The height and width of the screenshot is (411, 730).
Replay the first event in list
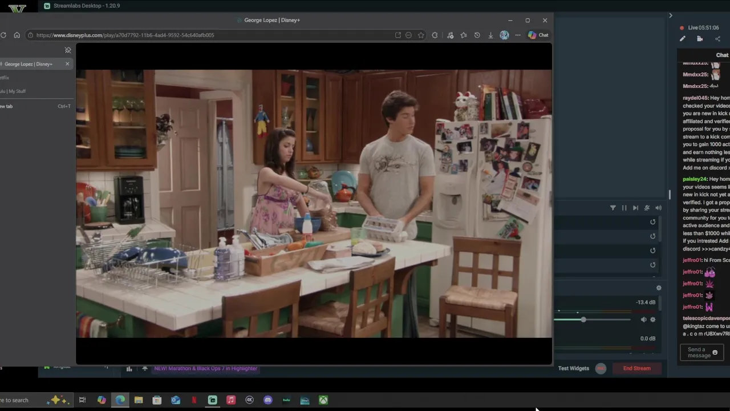pyautogui.click(x=653, y=222)
